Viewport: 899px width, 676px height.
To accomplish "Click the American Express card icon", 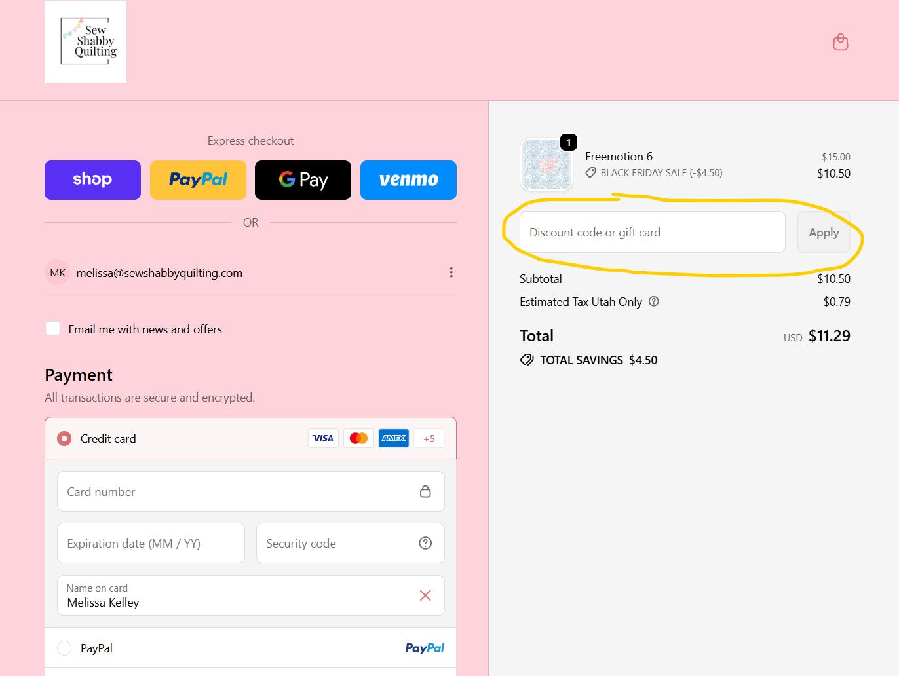I will coord(394,438).
